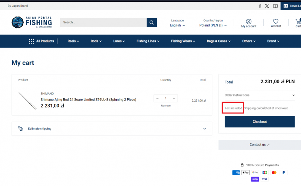Open the Fishing Lines menu
Viewport: 301px width, 186px height.
pos(148,41)
